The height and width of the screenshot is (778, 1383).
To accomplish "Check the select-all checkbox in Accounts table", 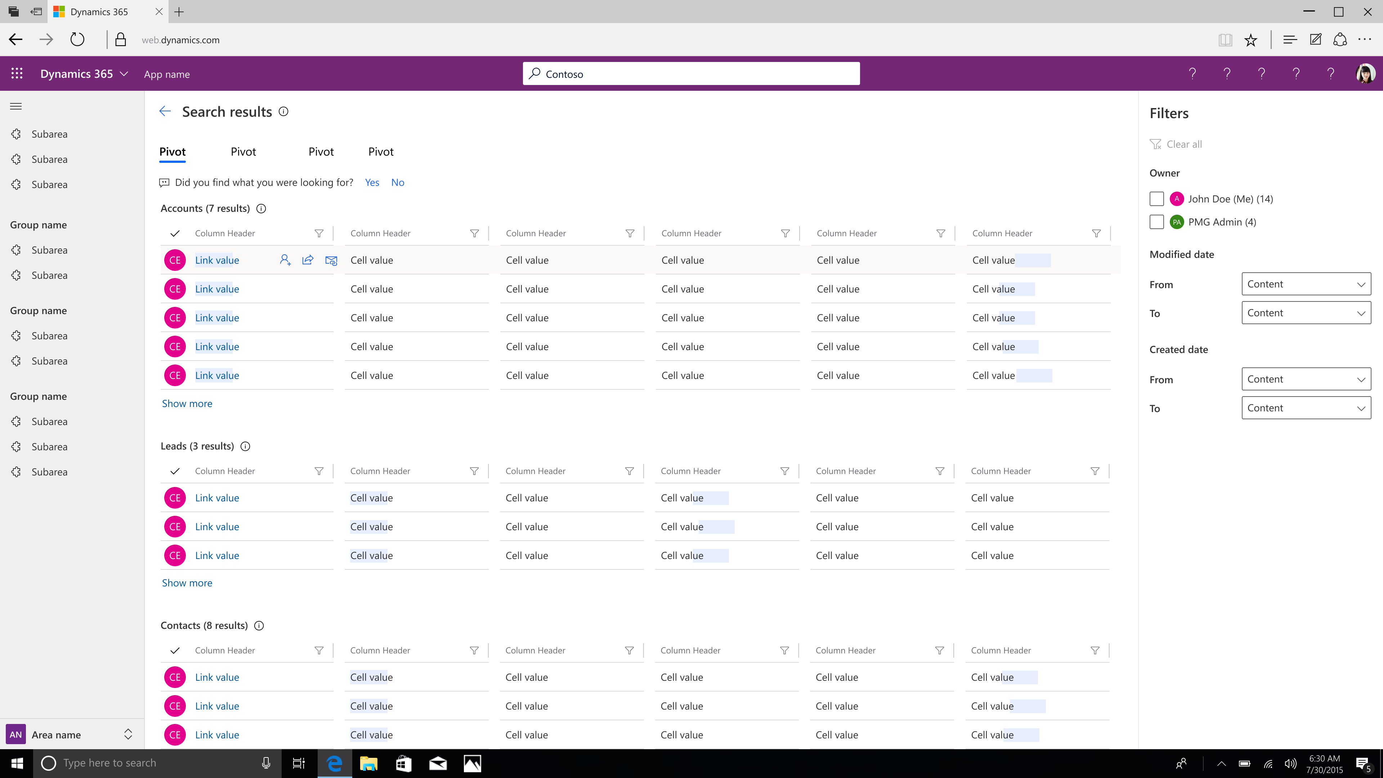I will coord(175,233).
